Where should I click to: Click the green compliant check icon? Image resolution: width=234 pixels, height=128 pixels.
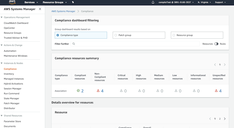coord(78,91)
